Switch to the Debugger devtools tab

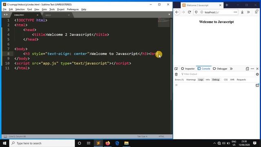[220, 69]
